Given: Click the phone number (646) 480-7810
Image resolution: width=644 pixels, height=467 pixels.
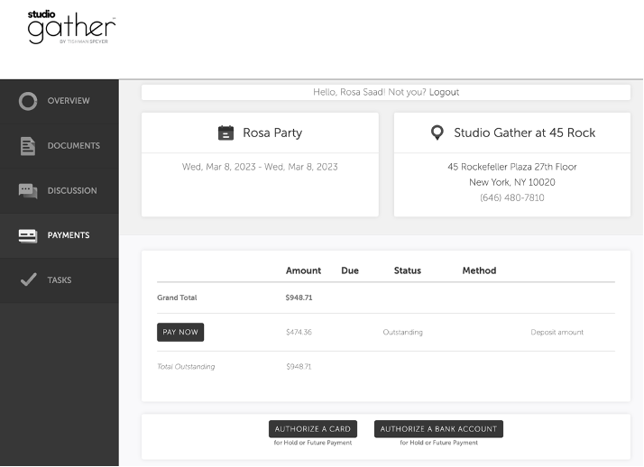Looking at the screenshot, I should tap(511, 197).
